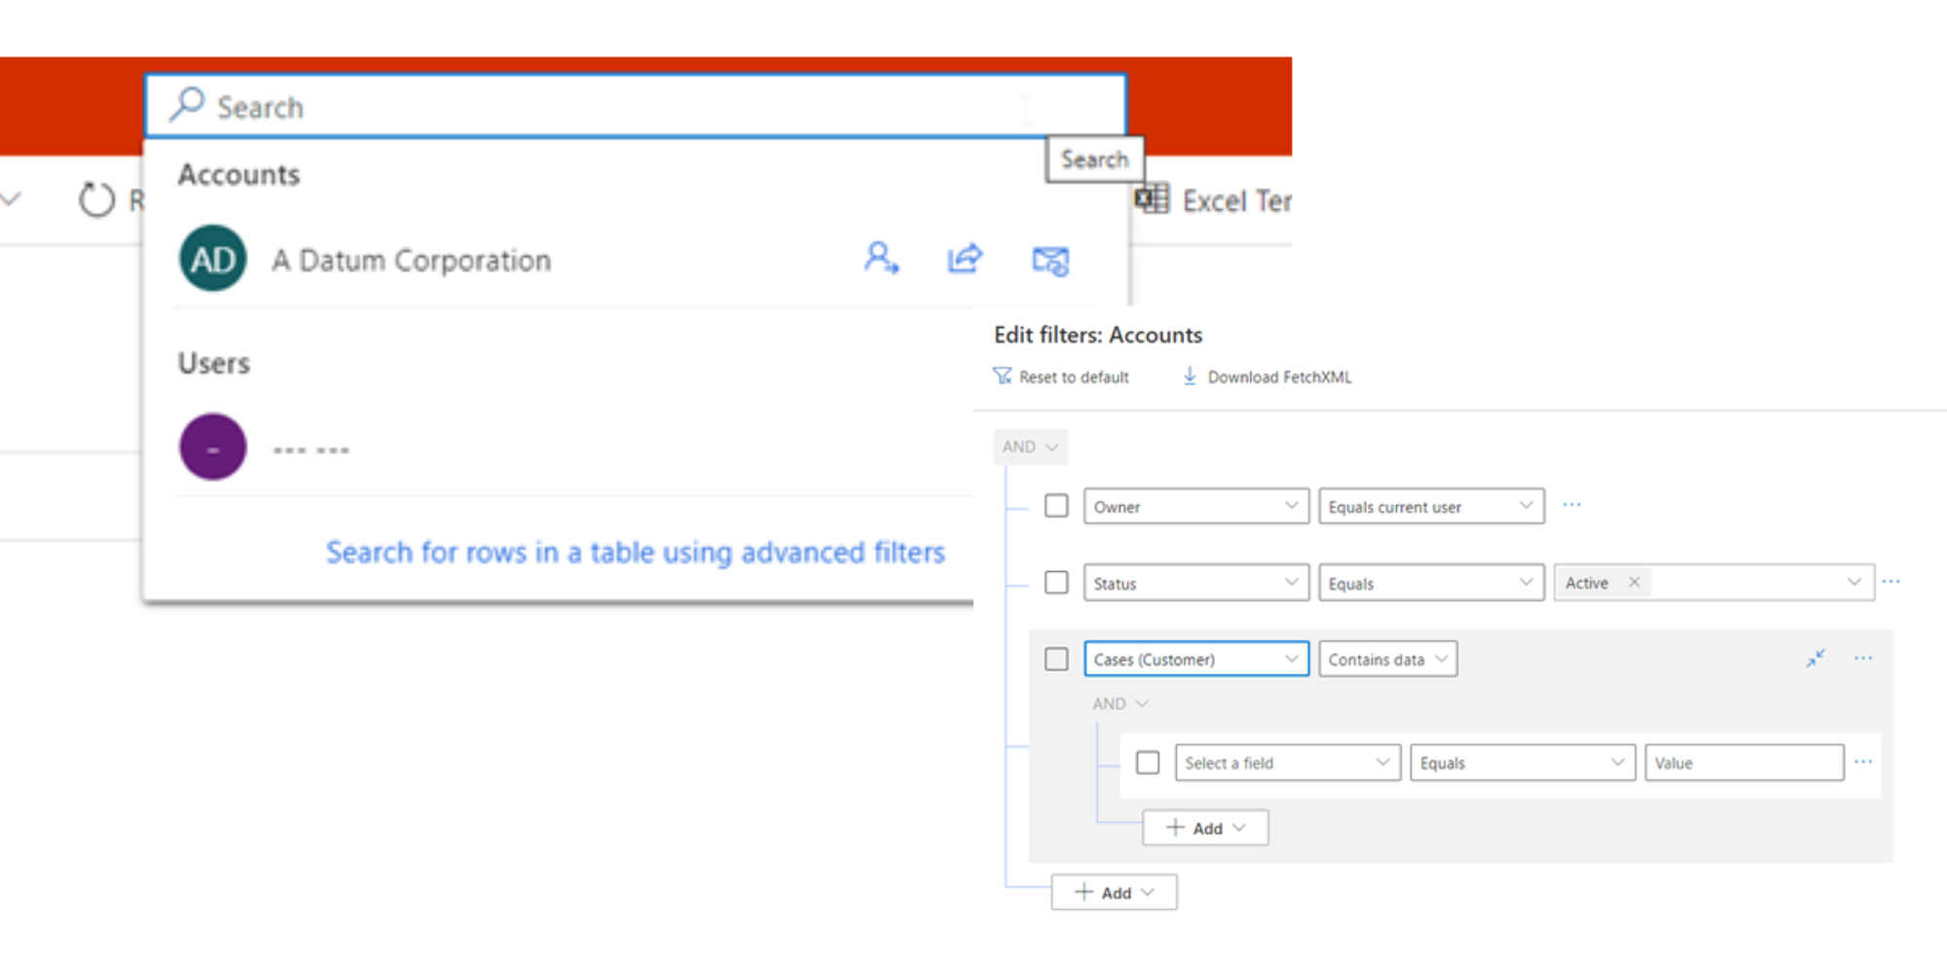This screenshot has width=1947, height=973.
Task: Email a link to A Datum Corporation
Action: click(1049, 260)
